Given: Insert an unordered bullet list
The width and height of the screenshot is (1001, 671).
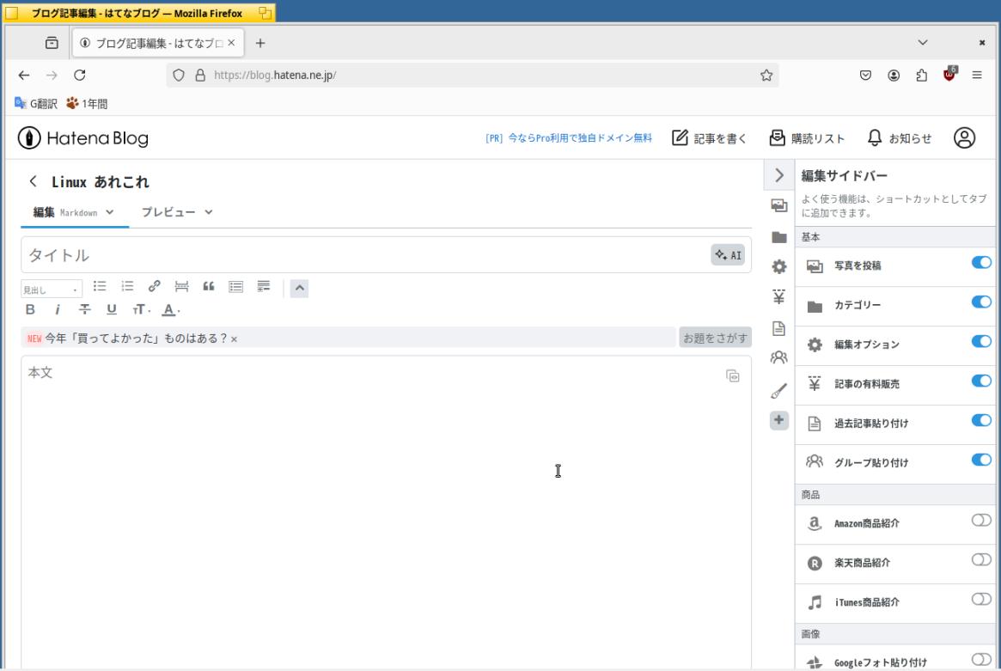Looking at the screenshot, I should [100, 287].
